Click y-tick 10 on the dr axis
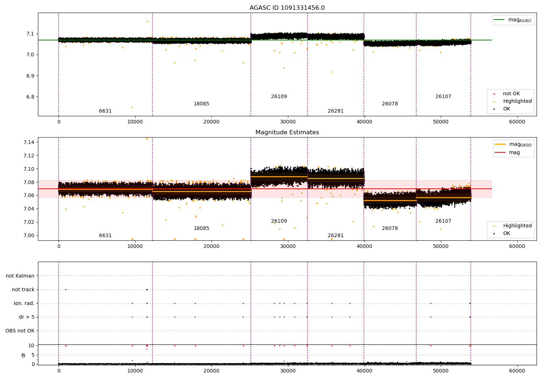The image size is (542, 379). (x=31, y=345)
